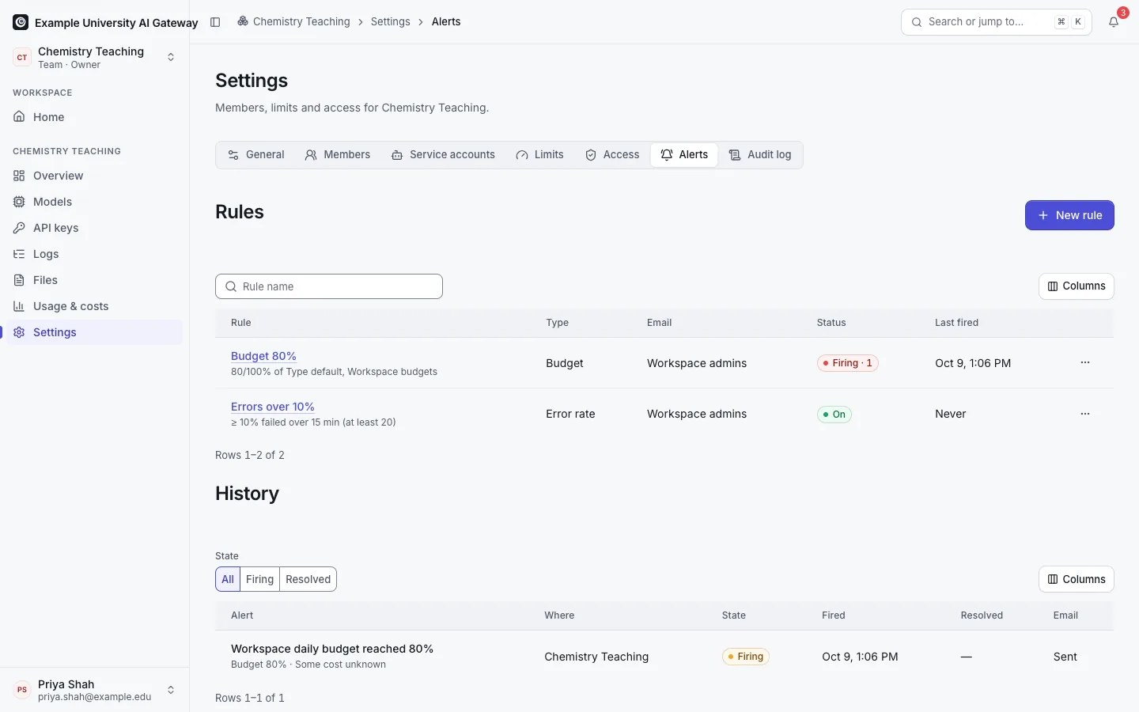Open row actions menu for Budget 80%
This screenshot has width=1139, height=712.
coord(1085,362)
